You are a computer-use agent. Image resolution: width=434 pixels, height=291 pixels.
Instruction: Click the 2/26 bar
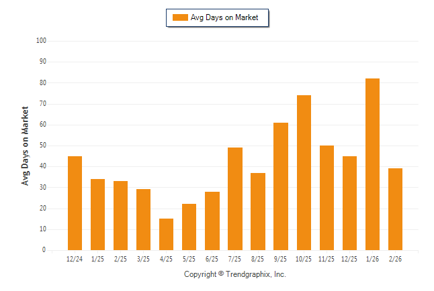395,209
